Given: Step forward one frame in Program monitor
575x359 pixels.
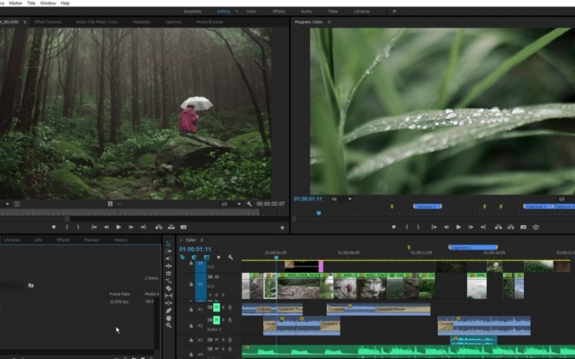Looking at the screenshot, I should [471, 227].
